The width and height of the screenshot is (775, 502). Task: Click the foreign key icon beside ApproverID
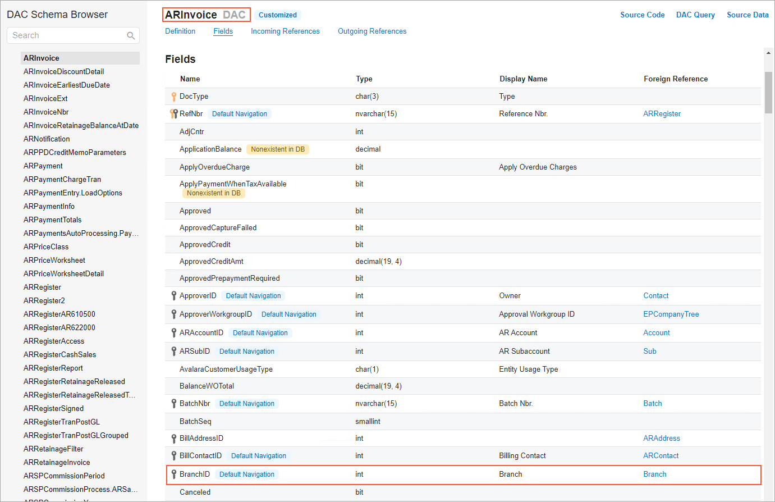(x=174, y=296)
